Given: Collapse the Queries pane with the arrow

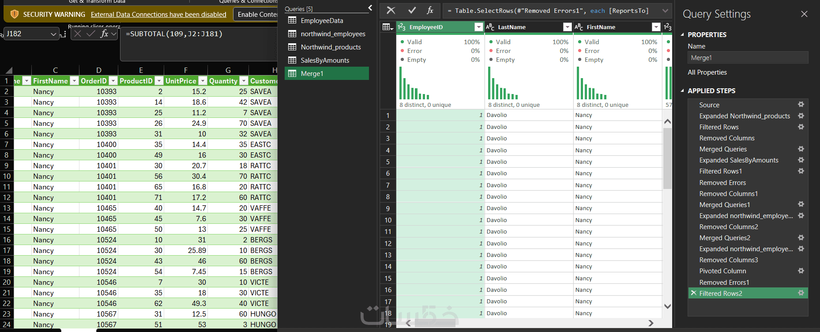Looking at the screenshot, I should tap(370, 8).
